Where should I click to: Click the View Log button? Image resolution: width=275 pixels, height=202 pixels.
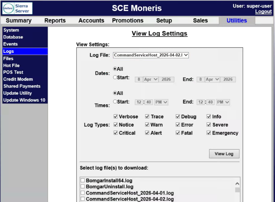pyautogui.click(x=224, y=154)
